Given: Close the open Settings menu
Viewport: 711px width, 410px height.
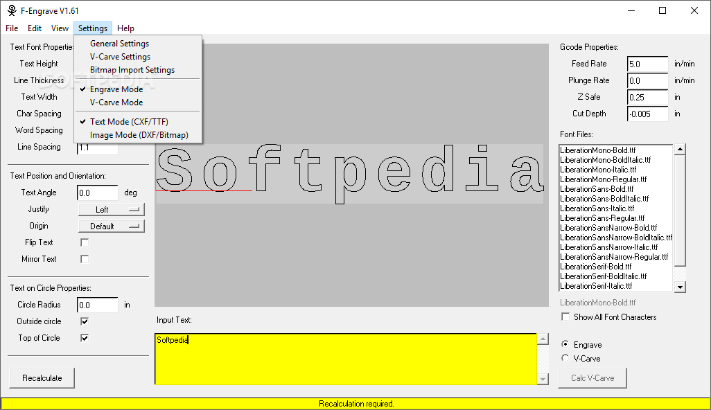Looking at the screenshot, I should click(92, 28).
